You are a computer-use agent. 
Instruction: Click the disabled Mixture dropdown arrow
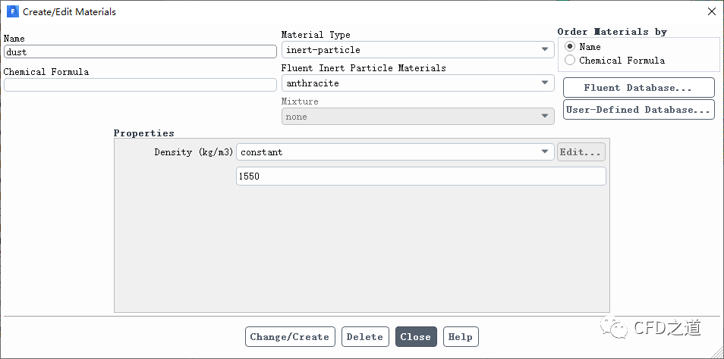[545, 117]
